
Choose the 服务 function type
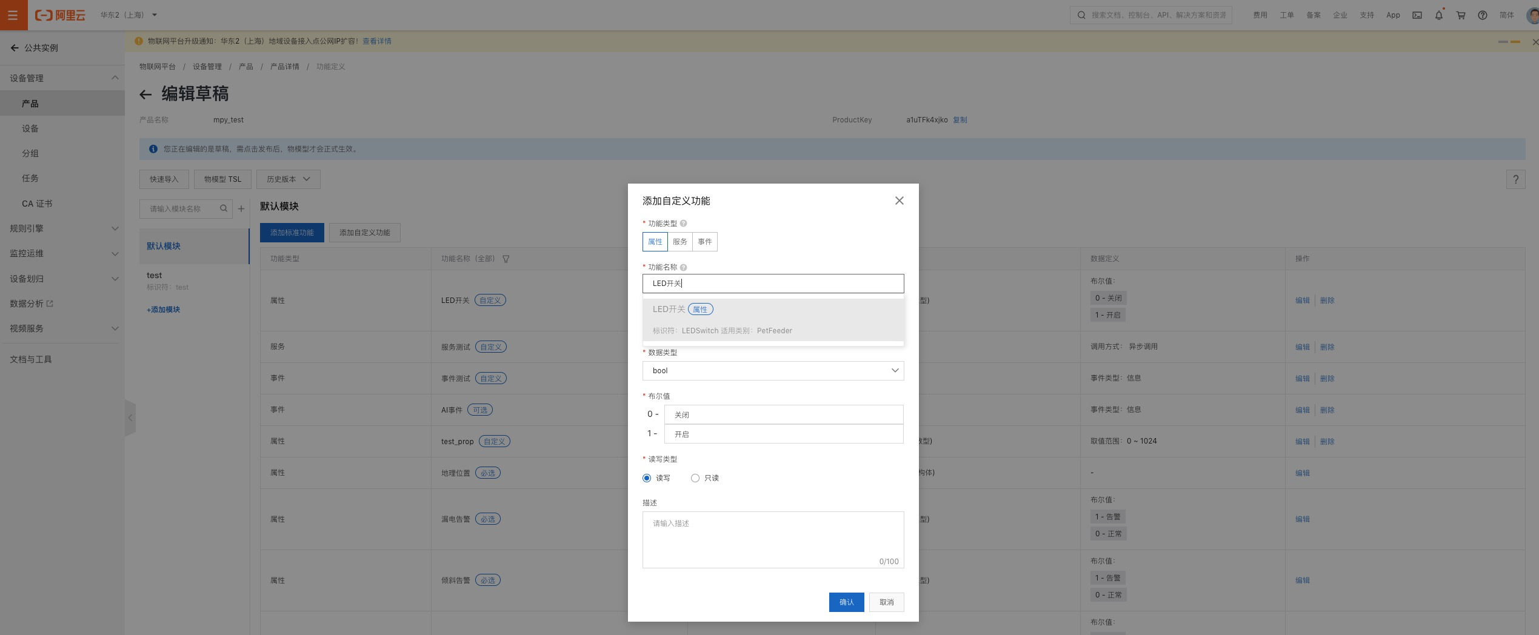pyautogui.click(x=680, y=242)
